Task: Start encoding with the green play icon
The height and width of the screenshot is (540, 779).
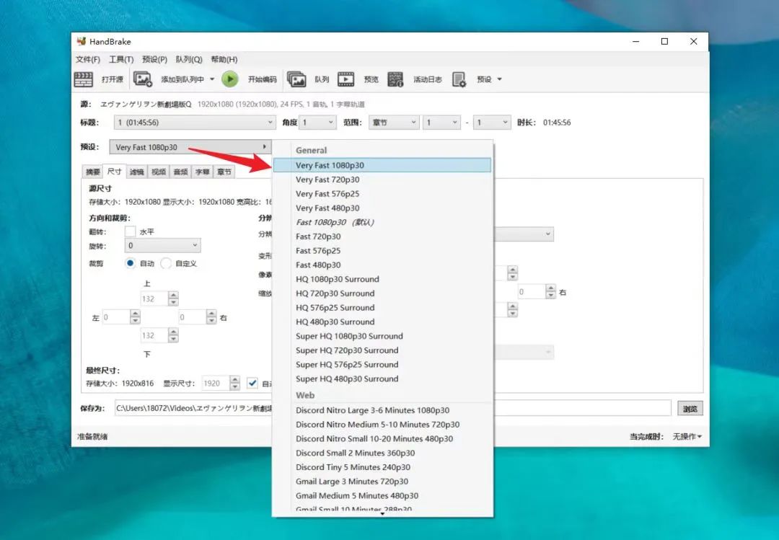Action: [230, 79]
